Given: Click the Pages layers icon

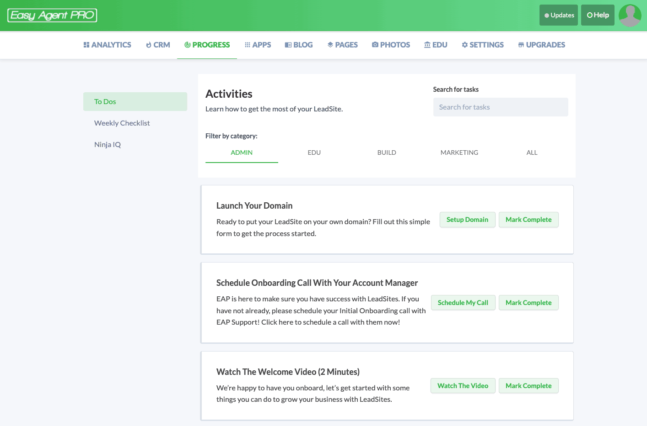Looking at the screenshot, I should 330,45.
